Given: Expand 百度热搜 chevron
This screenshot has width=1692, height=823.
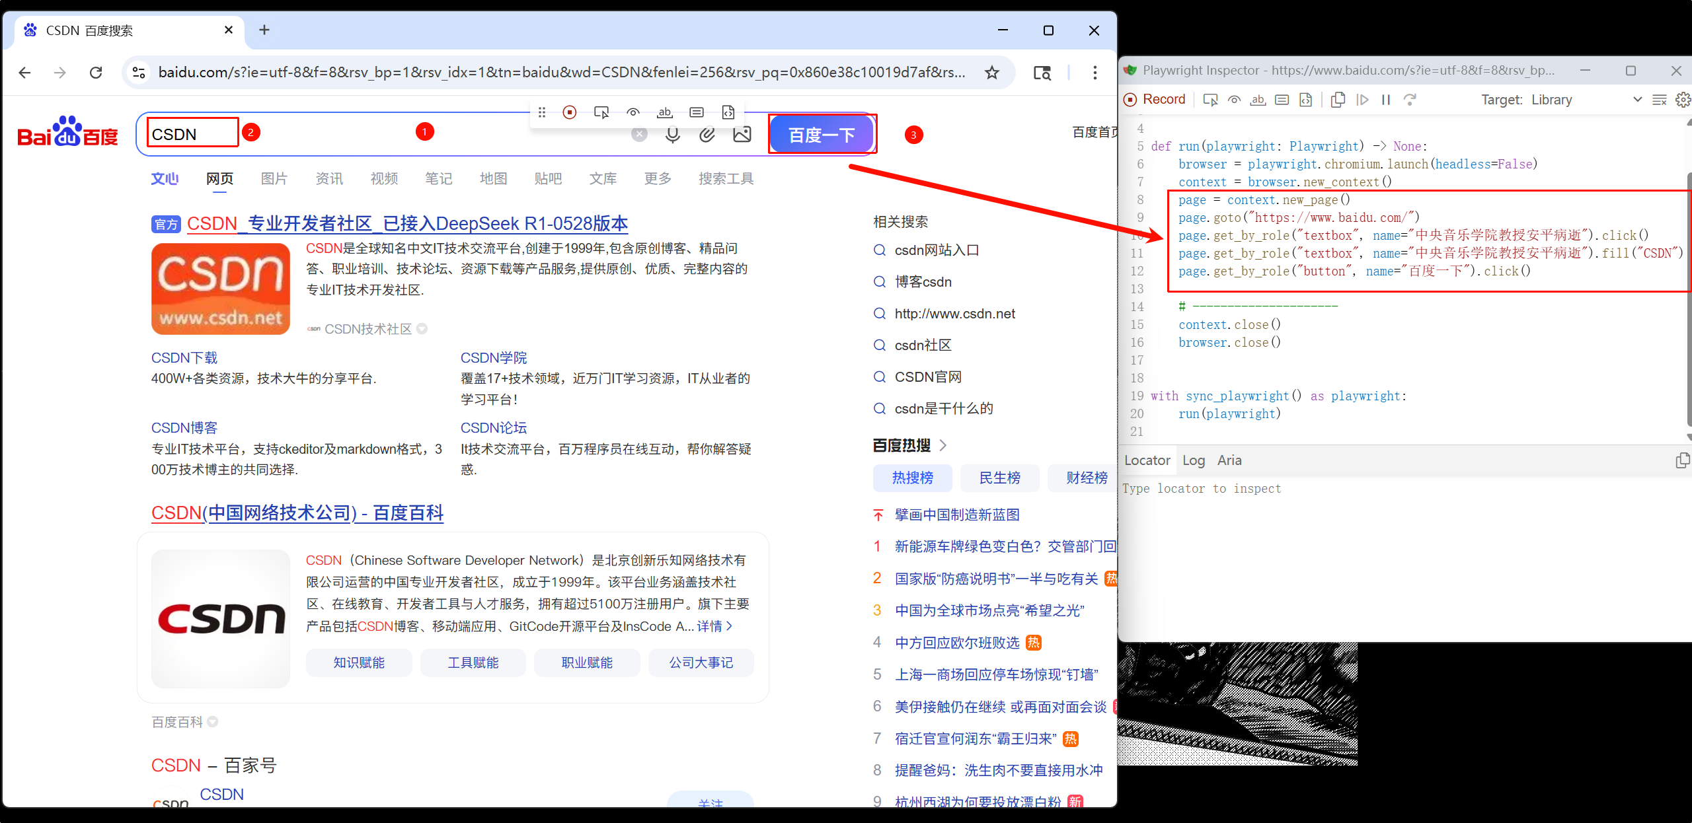Looking at the screenshot, I should (943, 445).
